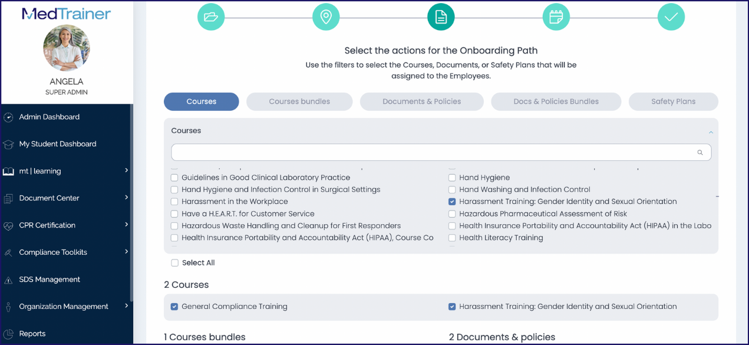Viewport: 749px width, 345px height.
Task: Click the location pin step icon
Action: pos(326,17)
